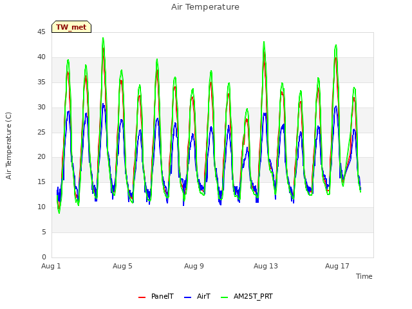This screenshot has height=309, width=412.
Task: Toggle the AM25T_PRT legend entry
Action: 247,296
